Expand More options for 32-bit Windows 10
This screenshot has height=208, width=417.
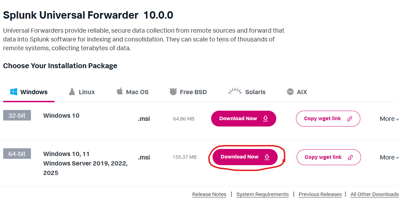389,119
